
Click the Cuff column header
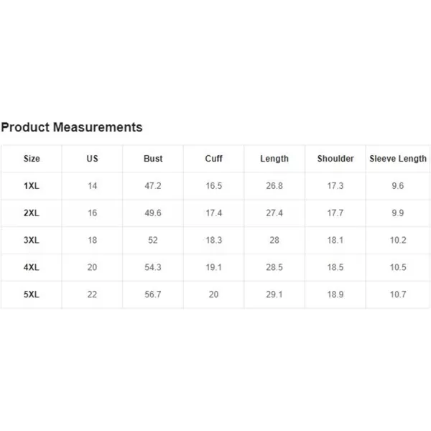(213, 159)
